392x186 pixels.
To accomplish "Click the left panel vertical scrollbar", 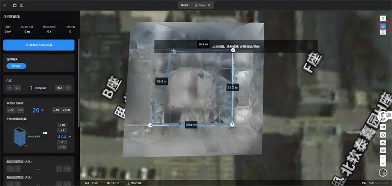I will (79, 82).
